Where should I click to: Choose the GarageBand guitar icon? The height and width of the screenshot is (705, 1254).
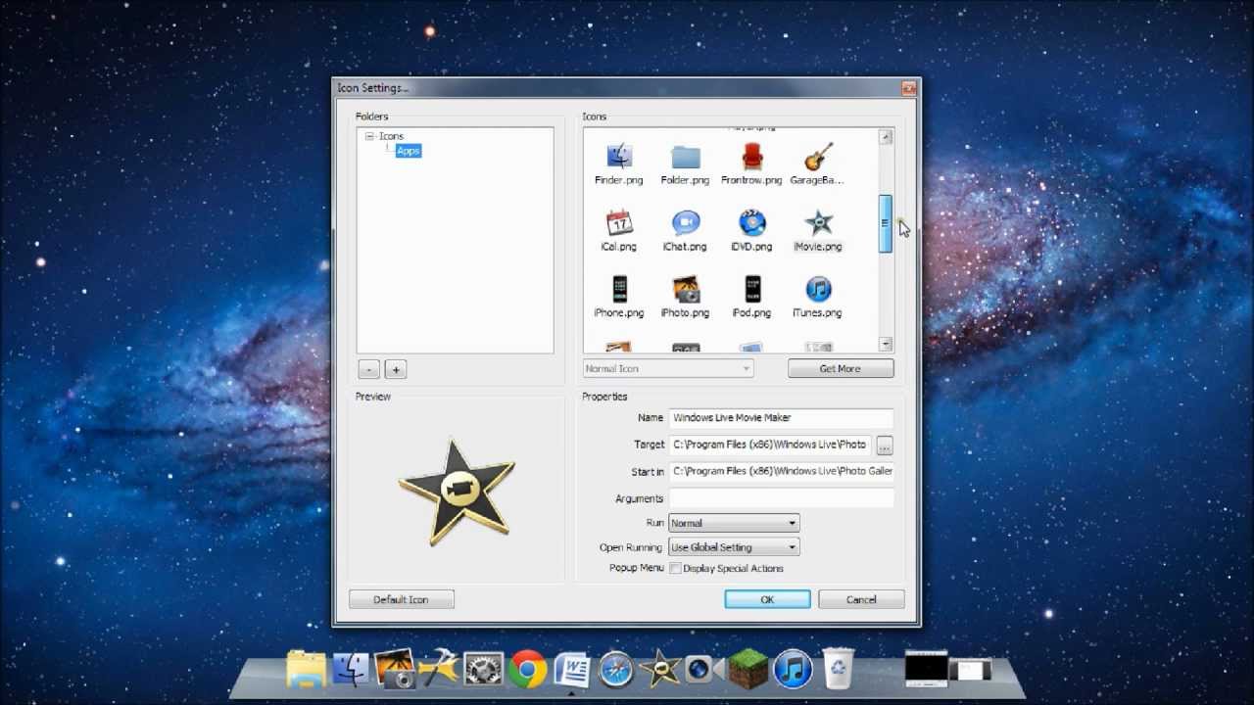818,164
